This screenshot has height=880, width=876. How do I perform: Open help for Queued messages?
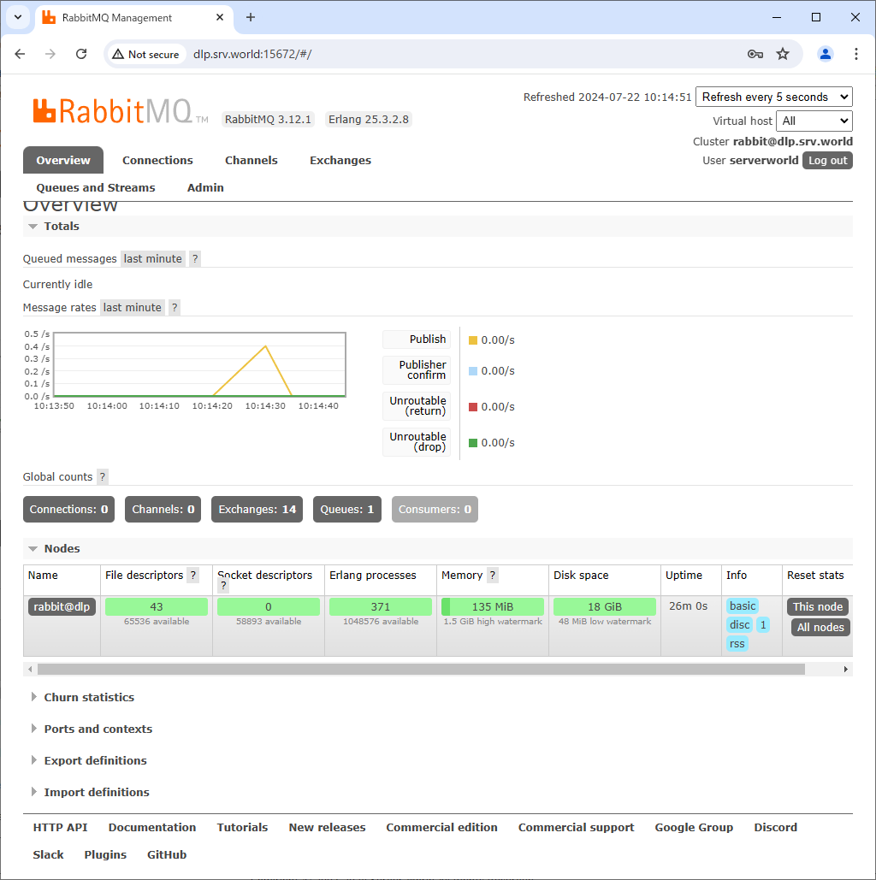[195, 259]
